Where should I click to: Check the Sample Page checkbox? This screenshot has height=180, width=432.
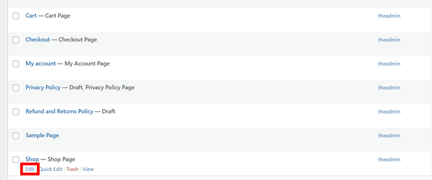(x=16, y=136)
